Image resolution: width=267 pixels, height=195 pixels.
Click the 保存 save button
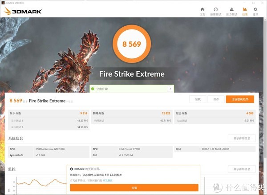tap(216, 99)
